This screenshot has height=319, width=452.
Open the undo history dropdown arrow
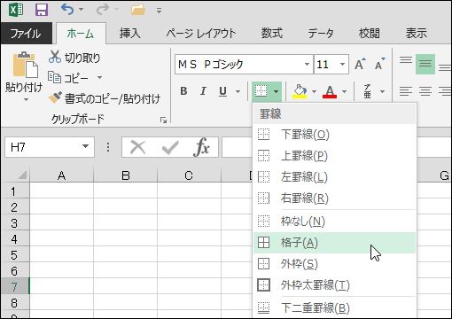pos(81,10)
